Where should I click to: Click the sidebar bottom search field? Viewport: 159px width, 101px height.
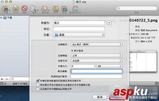click(x=20, y=79)
